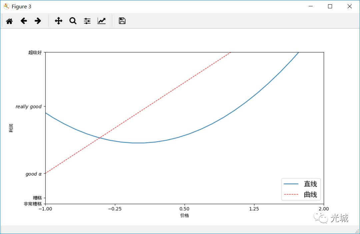
Task: Save the figure with the disk icon
Action: (122, 21)
